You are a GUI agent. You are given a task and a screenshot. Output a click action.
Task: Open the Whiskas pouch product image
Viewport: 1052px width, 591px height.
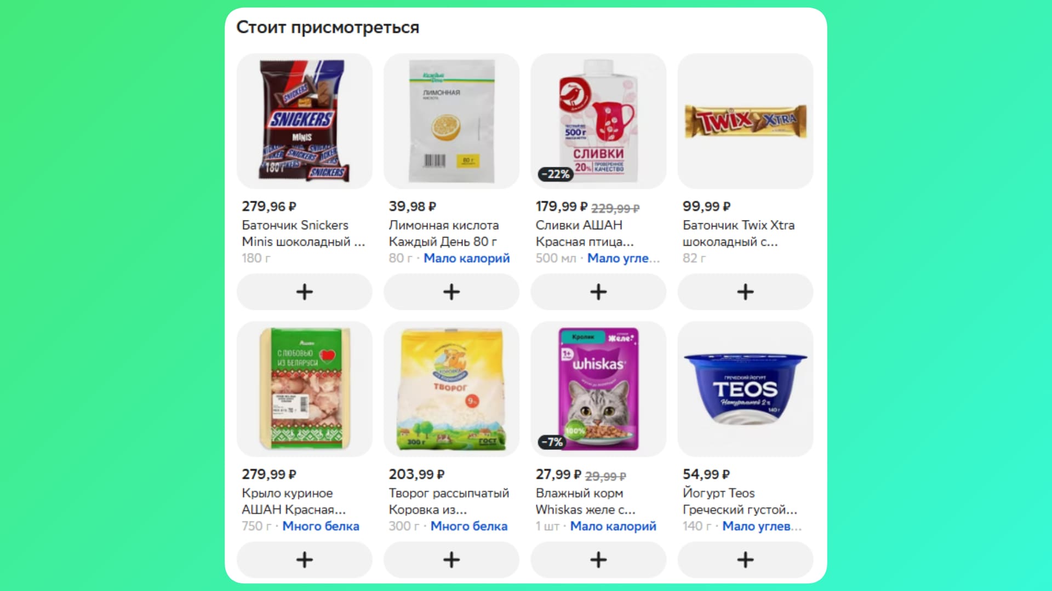point(598,389)
